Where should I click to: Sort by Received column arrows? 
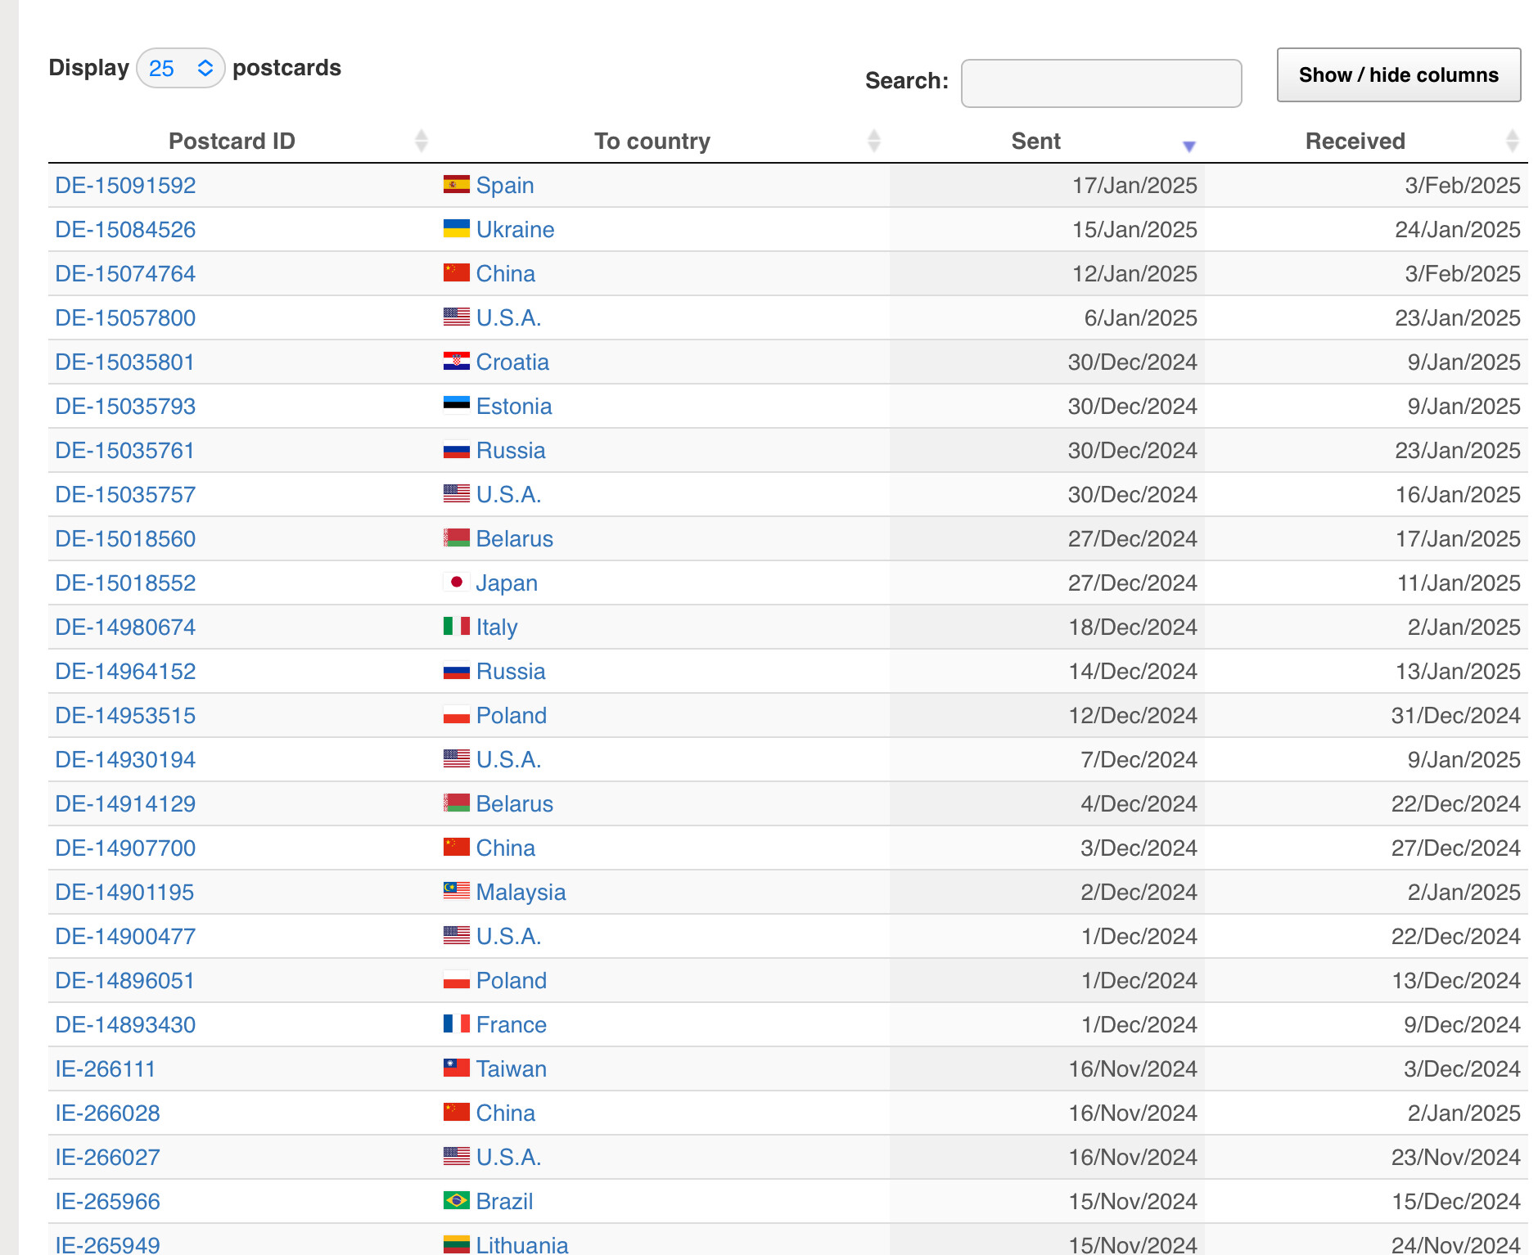(1512, 141)
